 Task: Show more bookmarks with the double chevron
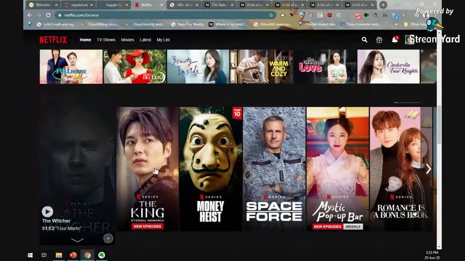396,24
